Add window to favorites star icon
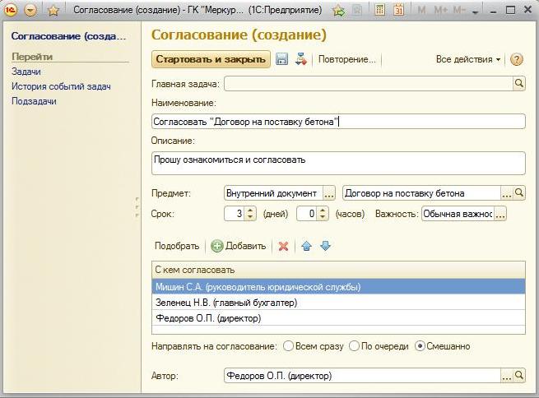This screenshot has width=539, height=398. pos(53,11)
